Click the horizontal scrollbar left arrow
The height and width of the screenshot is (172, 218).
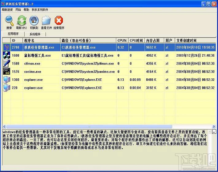tap(4, 126)
